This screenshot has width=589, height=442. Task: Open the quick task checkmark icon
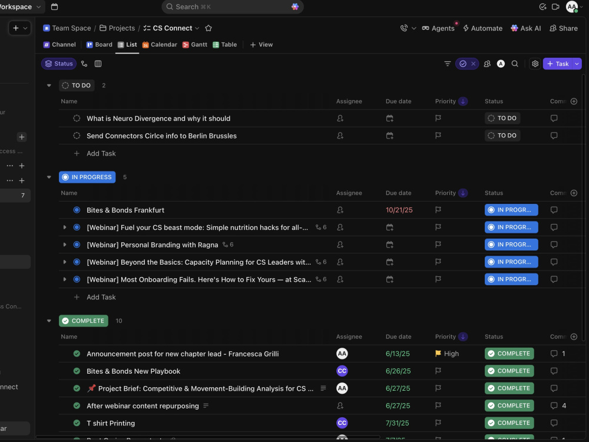coord(542,6)
